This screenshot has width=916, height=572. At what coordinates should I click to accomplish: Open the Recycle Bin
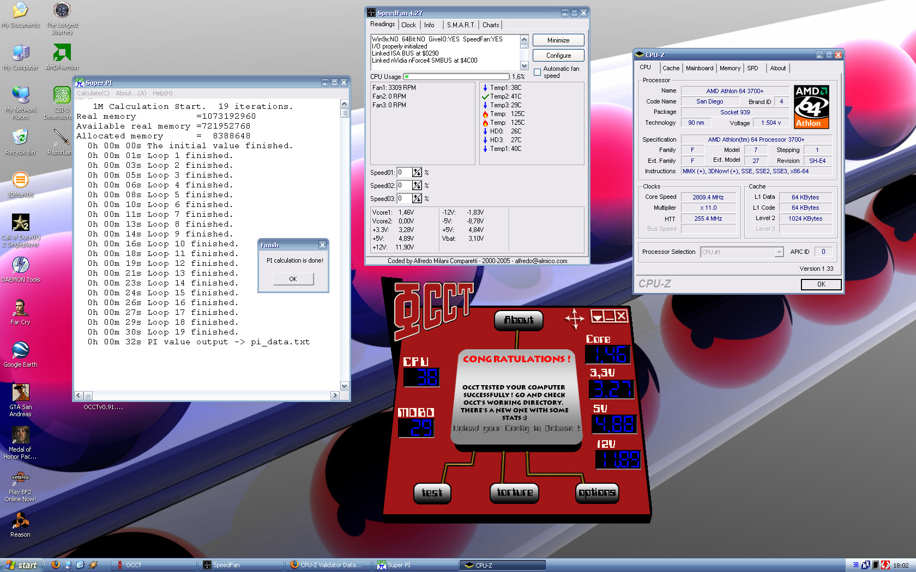(20, 142)
